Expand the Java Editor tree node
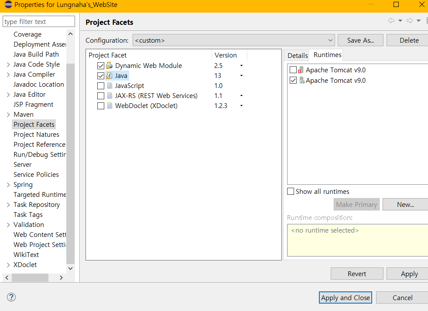Image resolution: width=428 pixels, height=311 pixels. coord(8,95)
